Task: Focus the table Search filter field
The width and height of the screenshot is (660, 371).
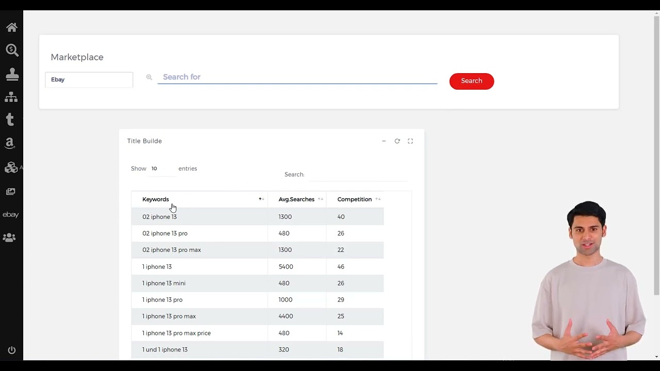Action: pos(358,175)
